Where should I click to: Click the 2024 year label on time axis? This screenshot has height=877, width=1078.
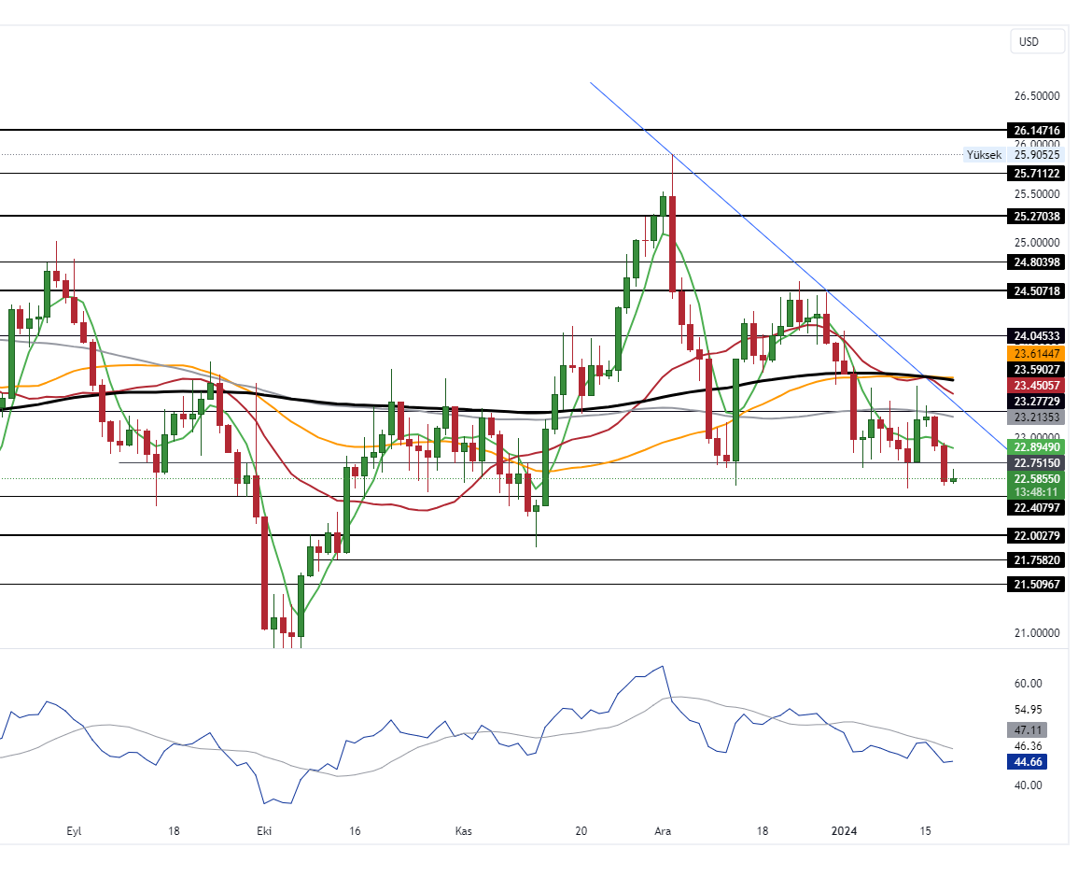pos(844,830)
